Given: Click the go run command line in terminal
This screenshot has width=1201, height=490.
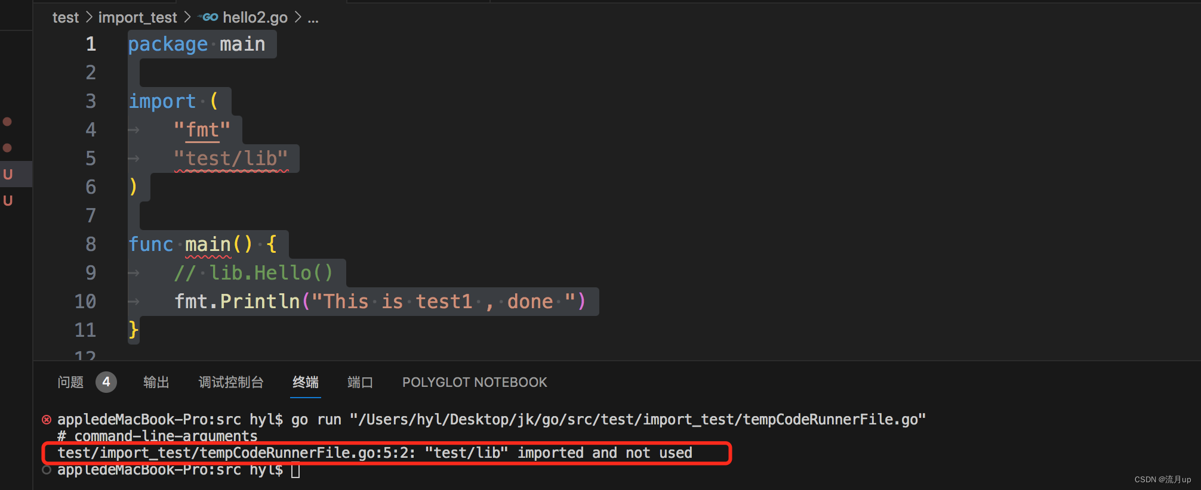Looking at the screenshot, I should [608, 420].
